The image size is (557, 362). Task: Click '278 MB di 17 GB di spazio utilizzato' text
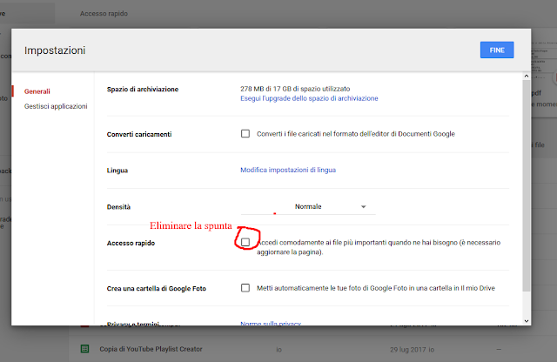(x=295, y=89)
